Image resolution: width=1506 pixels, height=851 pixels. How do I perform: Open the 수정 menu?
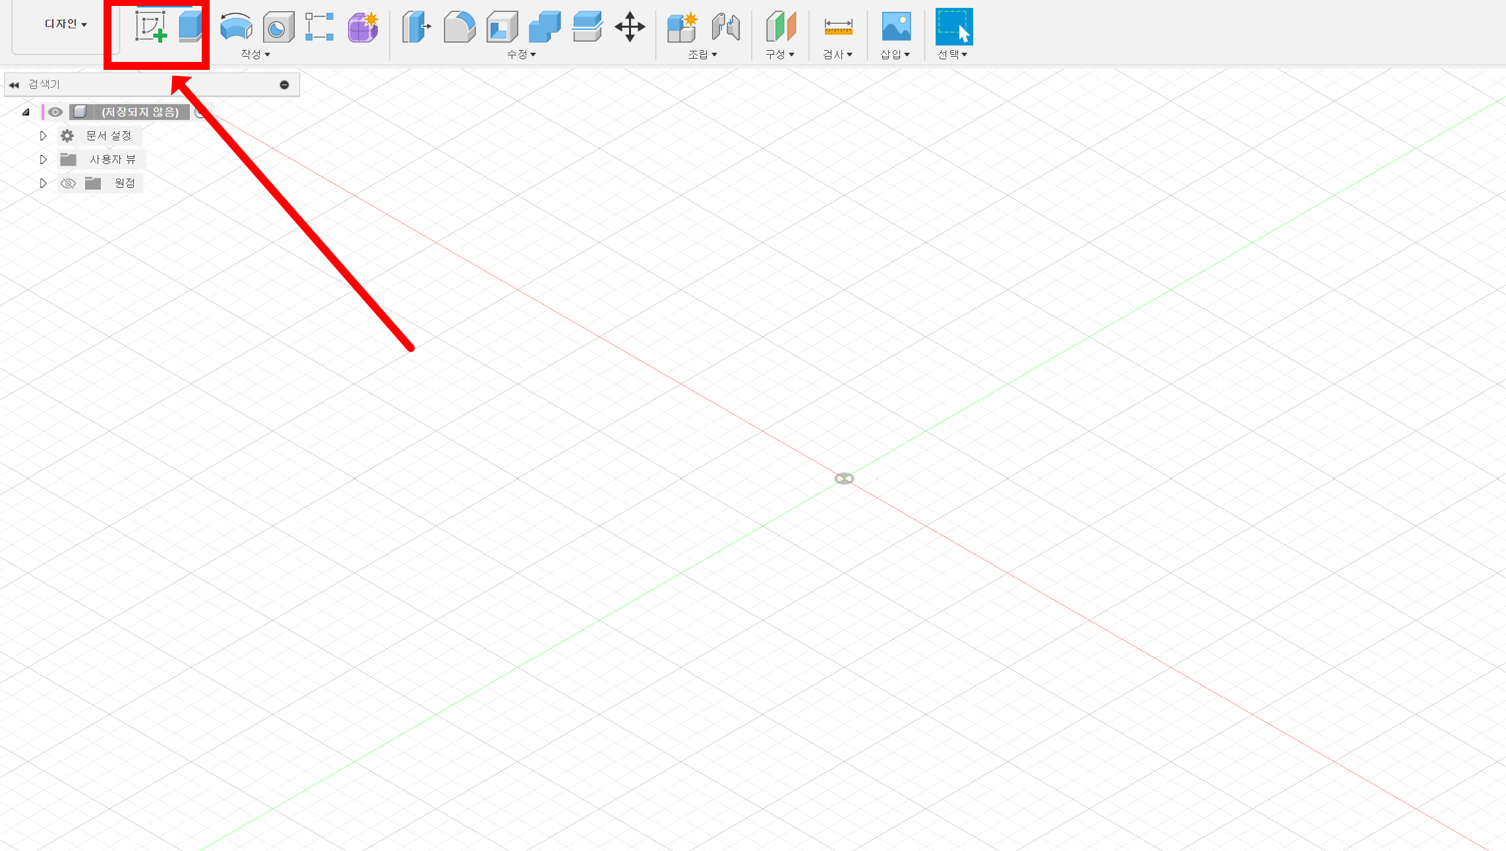[521, 54]
